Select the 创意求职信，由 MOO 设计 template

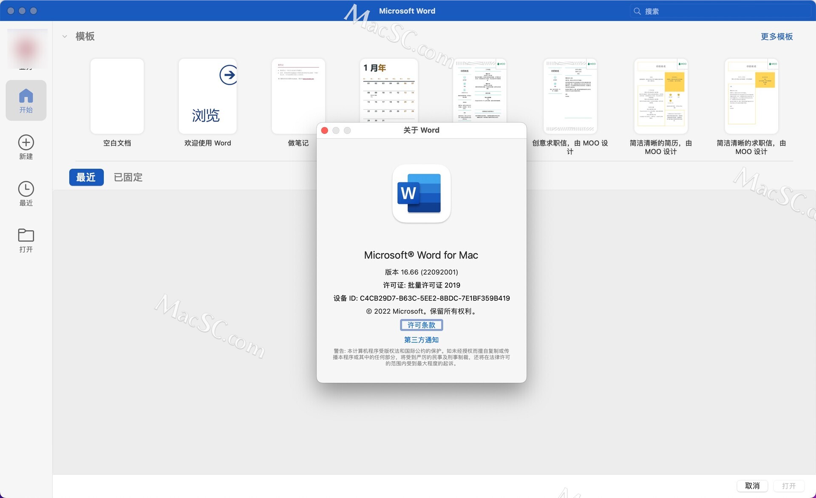click(570, 96)
